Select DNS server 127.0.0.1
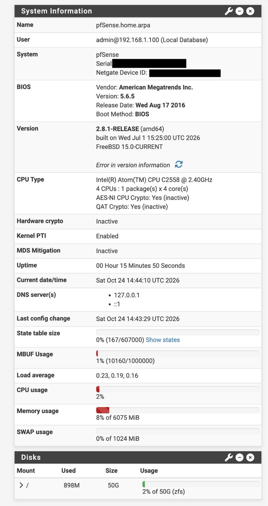268x506 pixels. [127, 295]
